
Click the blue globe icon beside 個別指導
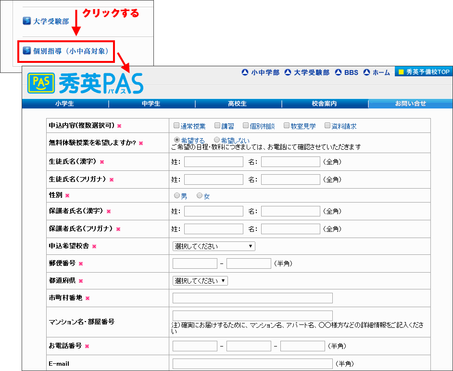coord(27,51)
